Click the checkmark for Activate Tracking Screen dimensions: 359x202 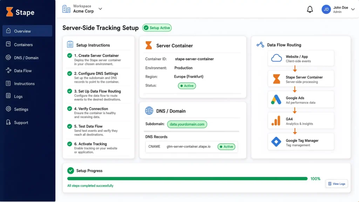click(x=70, y=144)
